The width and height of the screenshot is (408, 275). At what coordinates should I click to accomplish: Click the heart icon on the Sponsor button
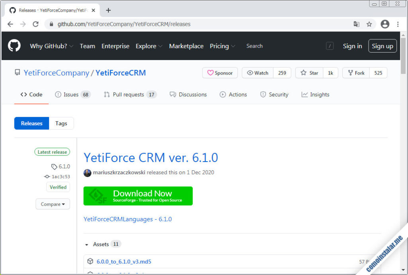point(210,73)
